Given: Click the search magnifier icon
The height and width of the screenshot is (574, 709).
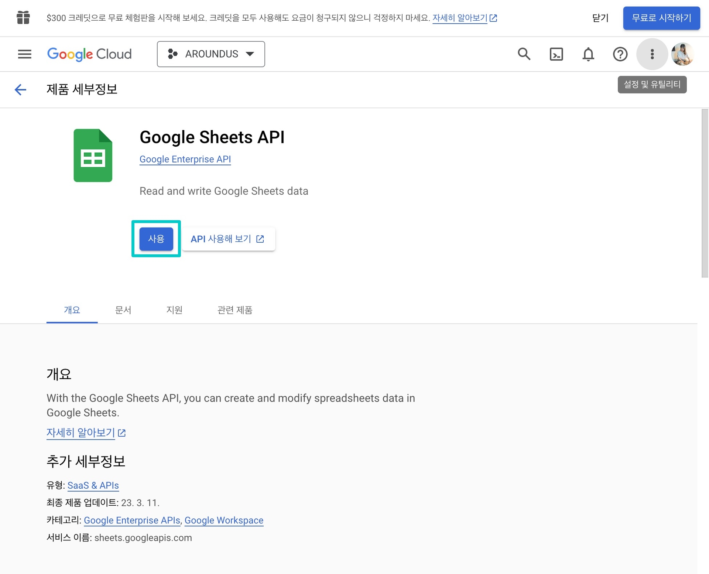Looking at the screenshot, I should pyautogui.click(x=524, y=54).
